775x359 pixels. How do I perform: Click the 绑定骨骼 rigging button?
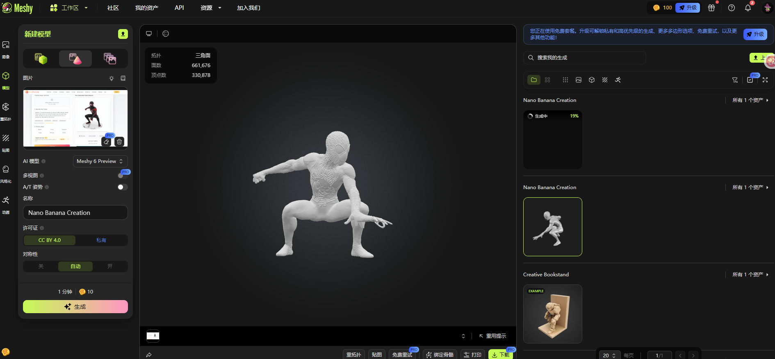click(440, 354)
